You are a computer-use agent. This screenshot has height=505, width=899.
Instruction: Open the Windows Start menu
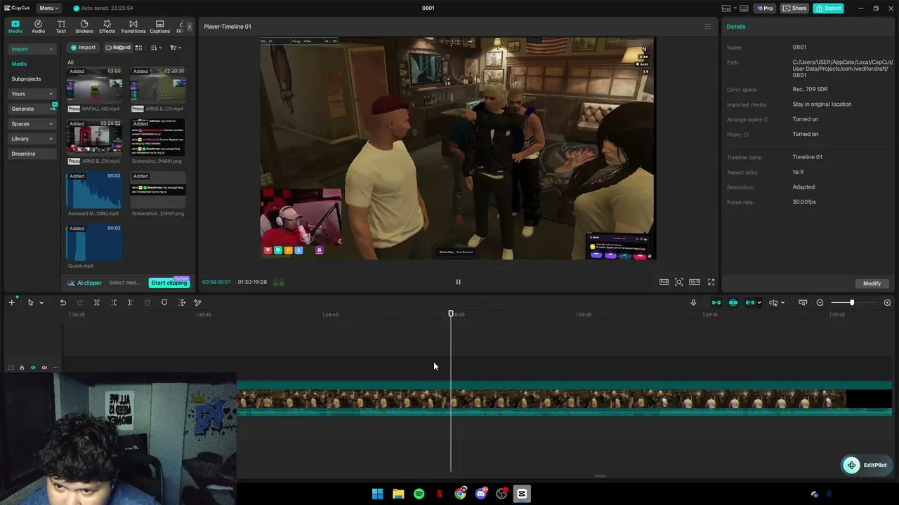click(x=377, y=494)
